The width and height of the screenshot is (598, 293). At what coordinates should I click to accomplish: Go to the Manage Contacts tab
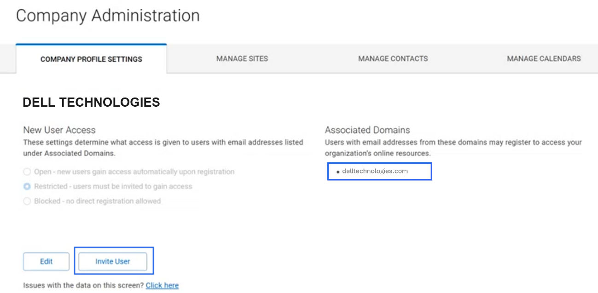393,58
